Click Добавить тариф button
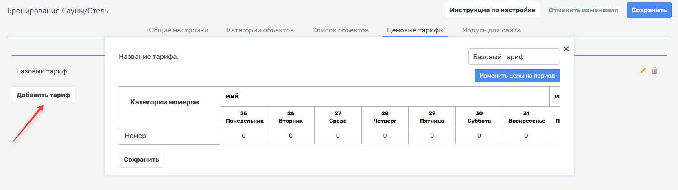This screenshot has height=190, width=678. [44, 95]
